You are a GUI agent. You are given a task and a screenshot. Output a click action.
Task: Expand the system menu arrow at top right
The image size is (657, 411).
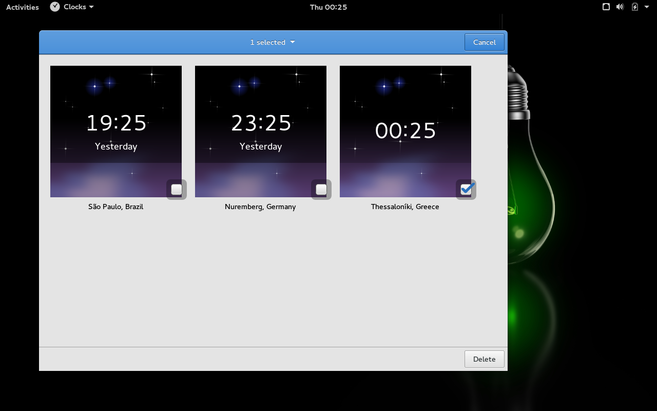[648, 7]
